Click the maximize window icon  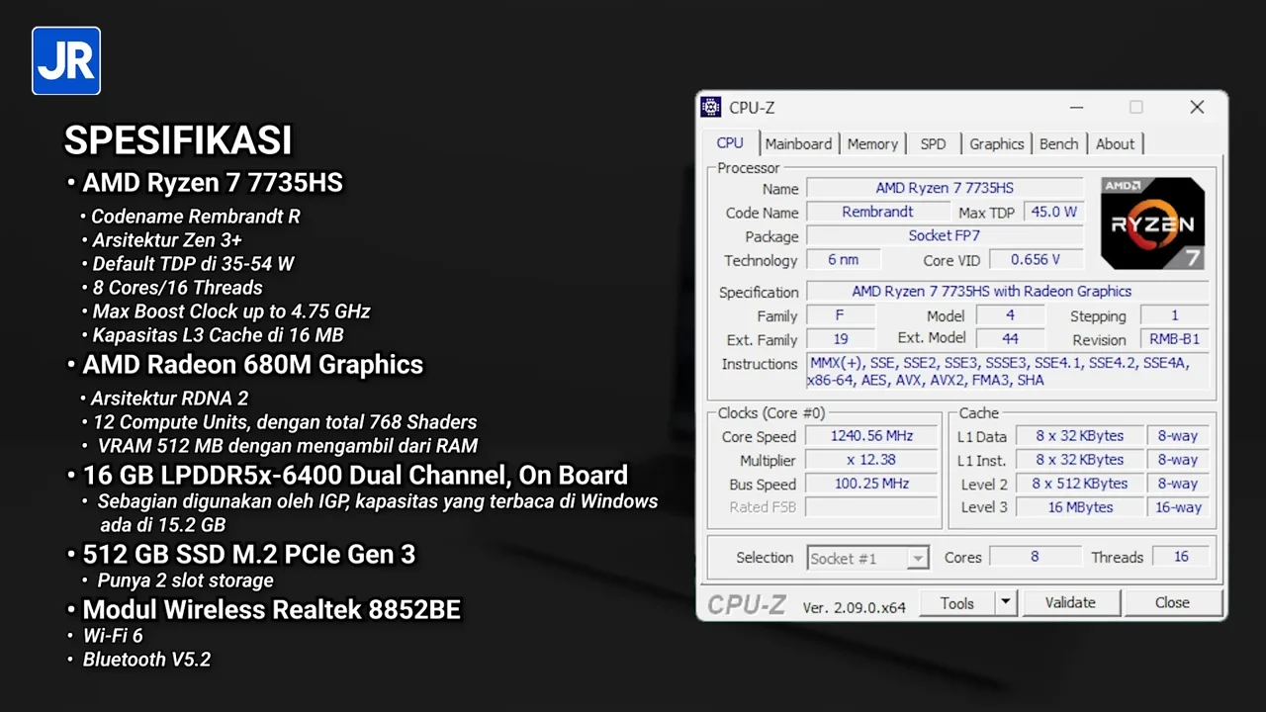pyautogui.click(x=1136, y=108)
